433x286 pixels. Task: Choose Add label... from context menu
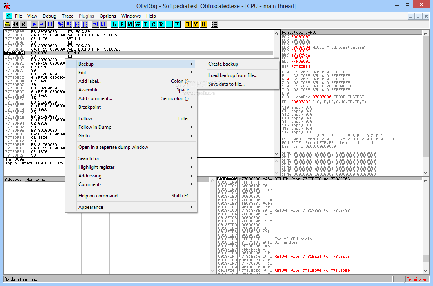(130, 81)
